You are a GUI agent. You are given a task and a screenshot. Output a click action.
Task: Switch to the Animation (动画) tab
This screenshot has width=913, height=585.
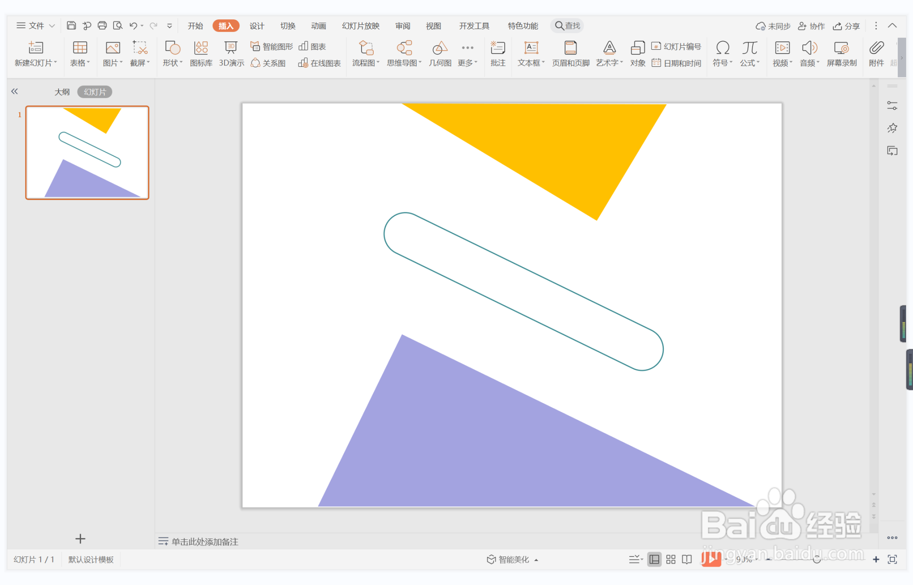pyautogui.click(x=318, y=26)
